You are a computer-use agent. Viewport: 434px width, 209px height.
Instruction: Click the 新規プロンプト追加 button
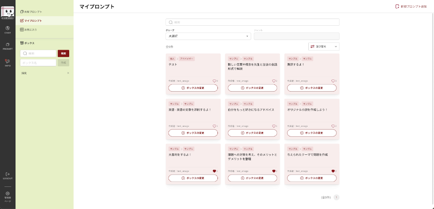(411, 6)
